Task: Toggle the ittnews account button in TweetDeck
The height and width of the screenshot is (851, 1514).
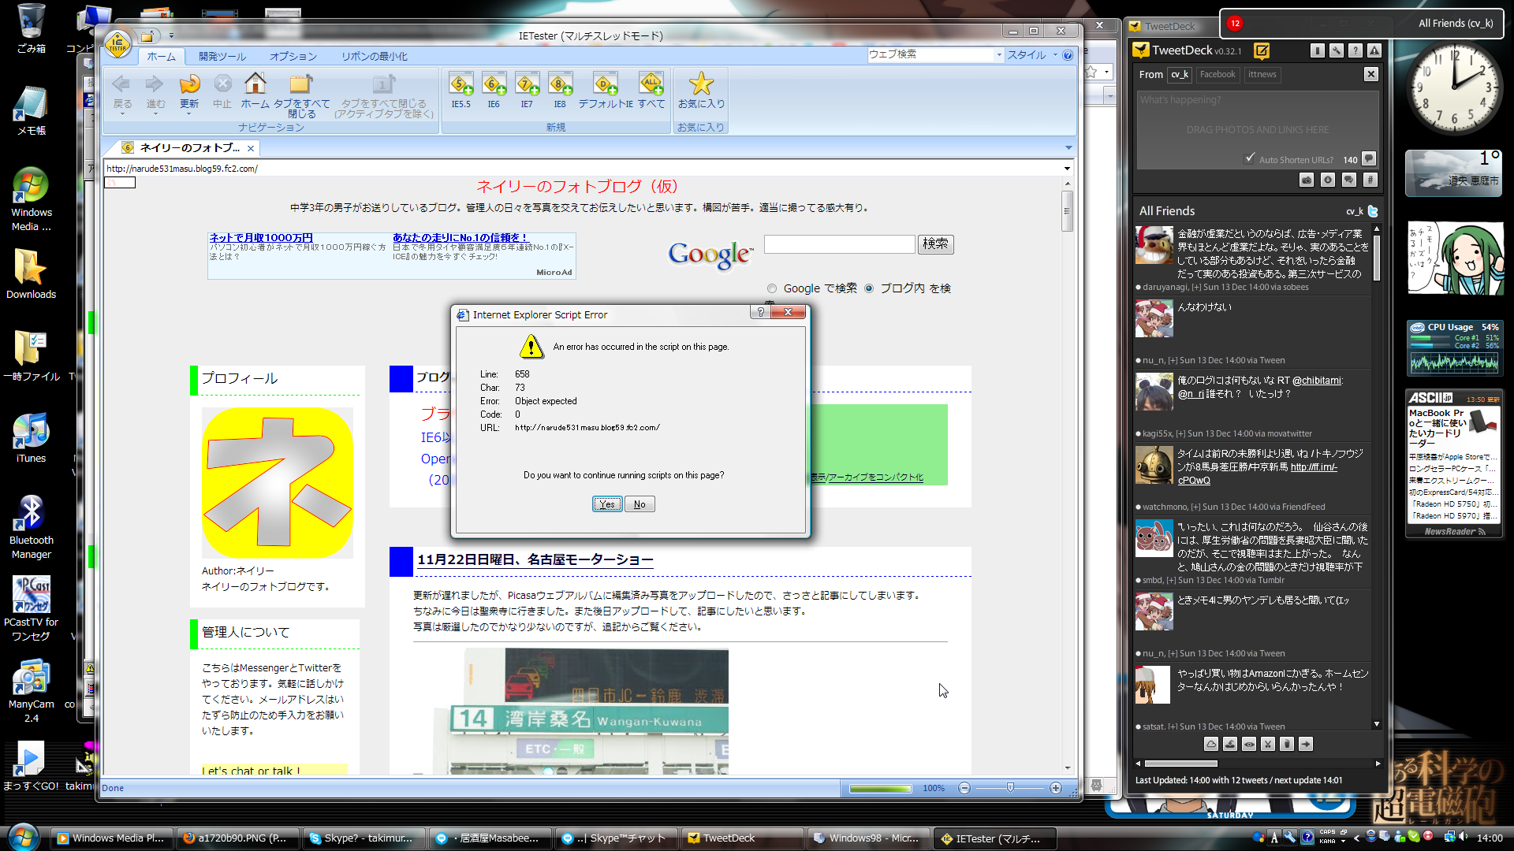Action: click(x=1262, y=74)
